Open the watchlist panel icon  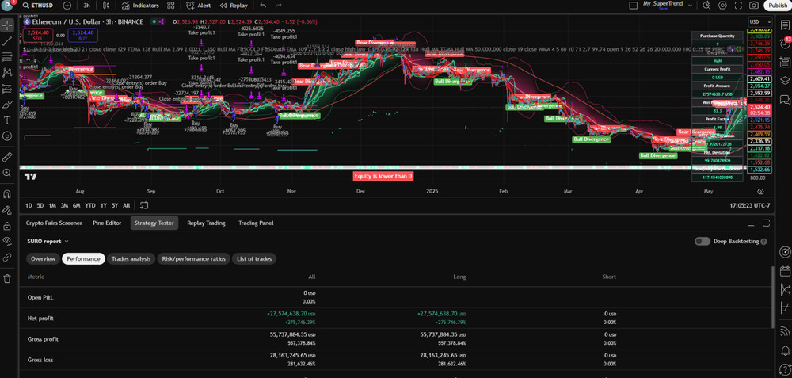pos(785,25)
